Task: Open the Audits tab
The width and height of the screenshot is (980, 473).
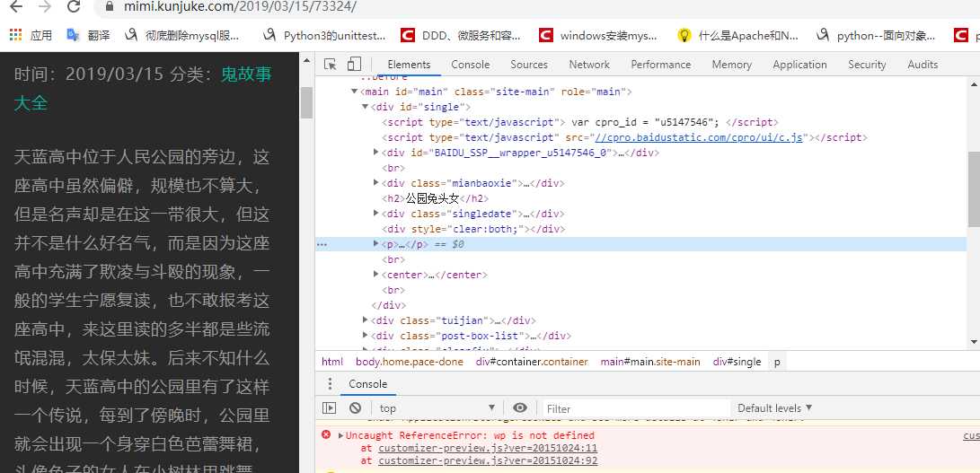Action: click(x=923, y=65)
